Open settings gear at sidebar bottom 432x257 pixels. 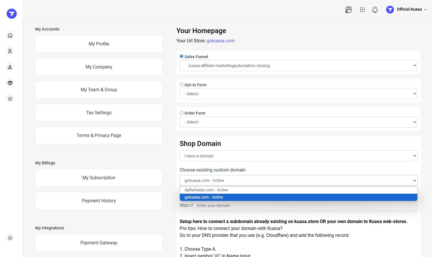[x=10, y=238]
